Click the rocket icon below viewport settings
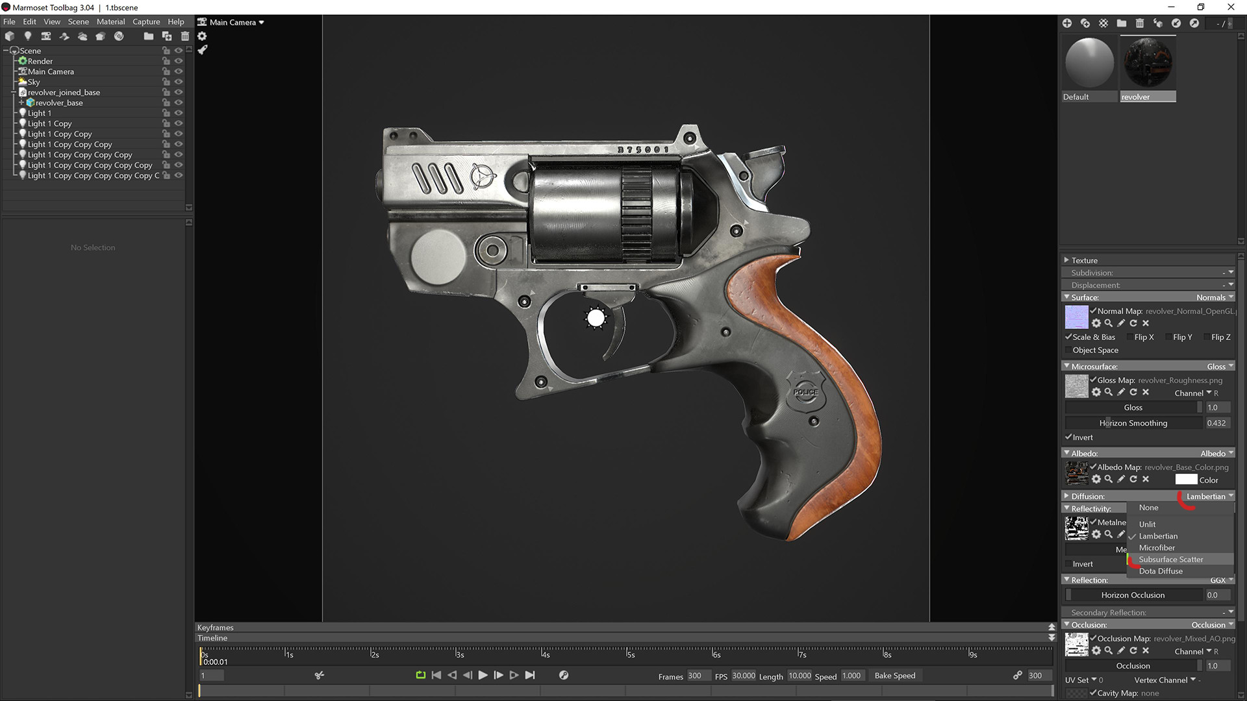Viewport: 1247px width, 701px height. (202, 49)
